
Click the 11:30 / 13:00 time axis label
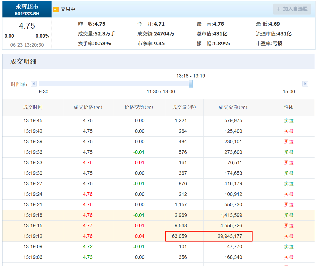(161, 92)
